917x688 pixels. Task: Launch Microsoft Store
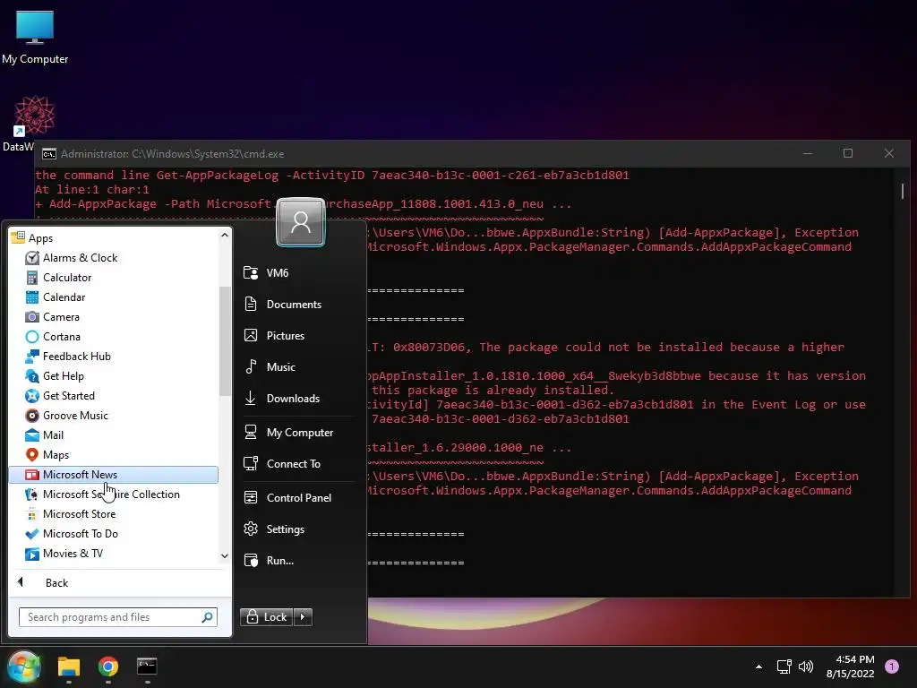pos(114,513)
